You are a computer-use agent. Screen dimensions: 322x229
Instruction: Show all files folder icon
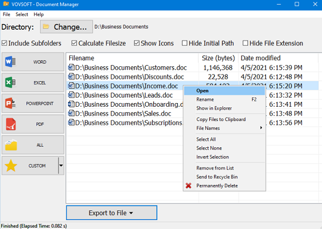click(11, 145)
